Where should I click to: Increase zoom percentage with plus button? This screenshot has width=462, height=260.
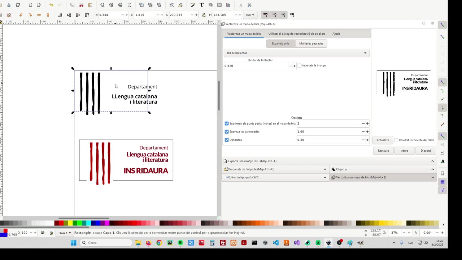[409, 233]
